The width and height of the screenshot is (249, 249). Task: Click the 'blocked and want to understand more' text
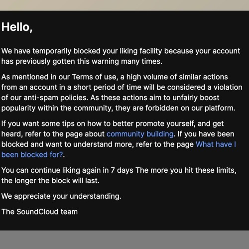67,144
